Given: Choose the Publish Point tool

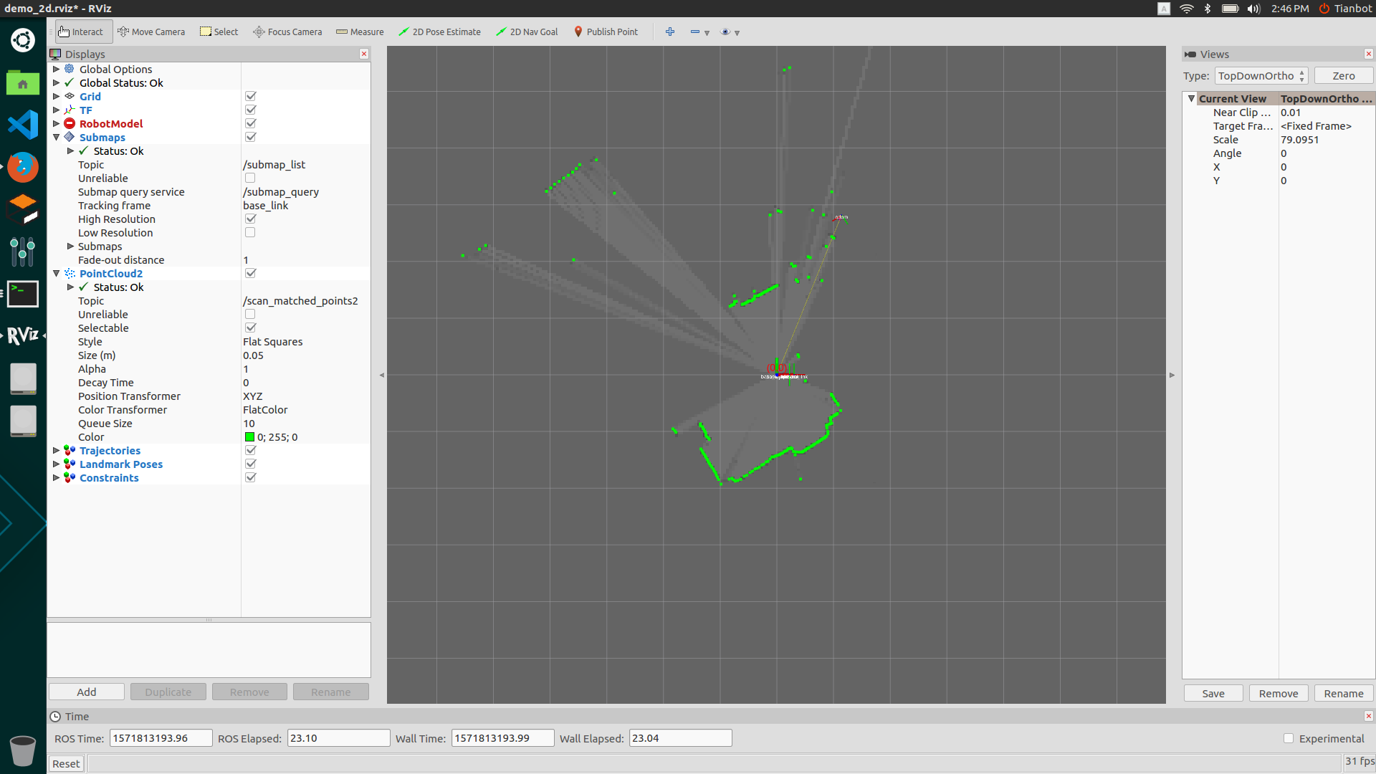Looking at the screenshot, I should coord(606,32).
